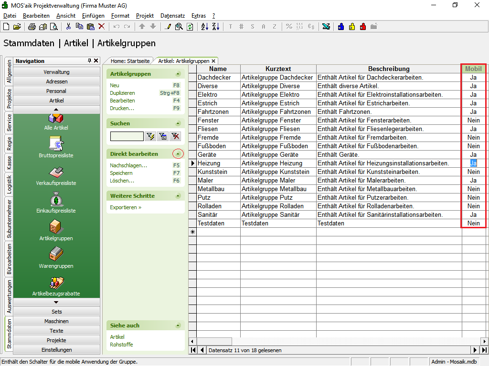The width and height of the screenshot is (489, 366).
Task: Apply the quick filter icon beside search field
Action: click(x=151, y=137)
